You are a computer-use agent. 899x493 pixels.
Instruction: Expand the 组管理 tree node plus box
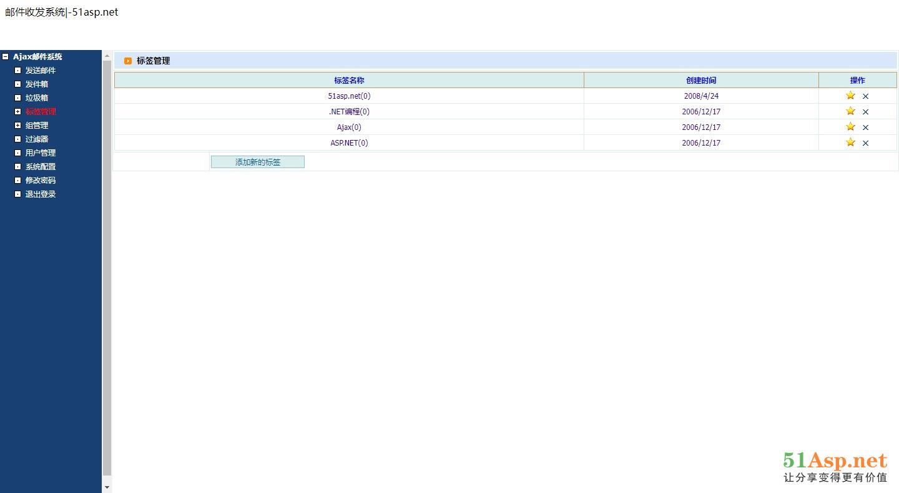coord(18,125)
